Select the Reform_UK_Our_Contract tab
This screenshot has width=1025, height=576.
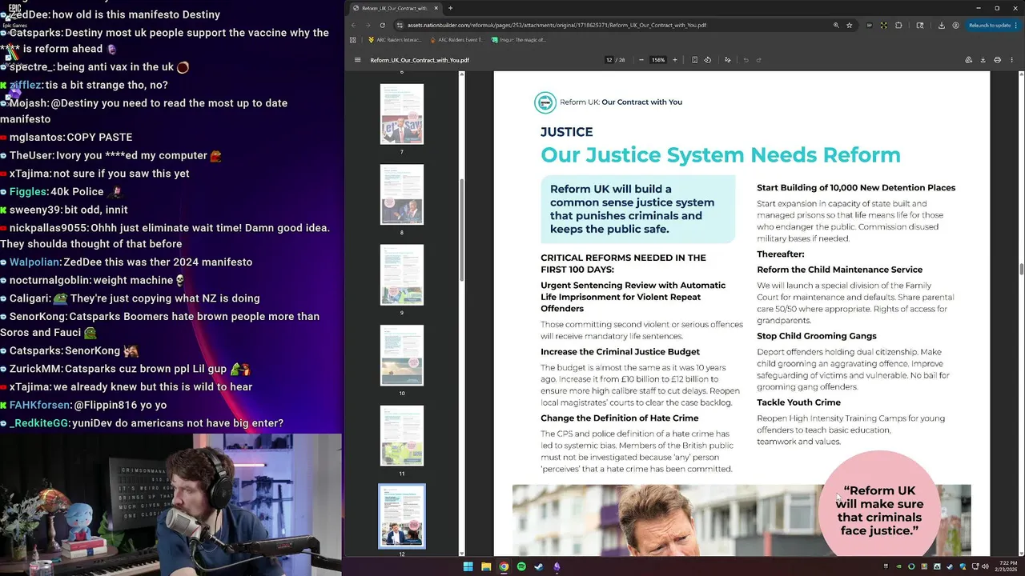[395, 8]
